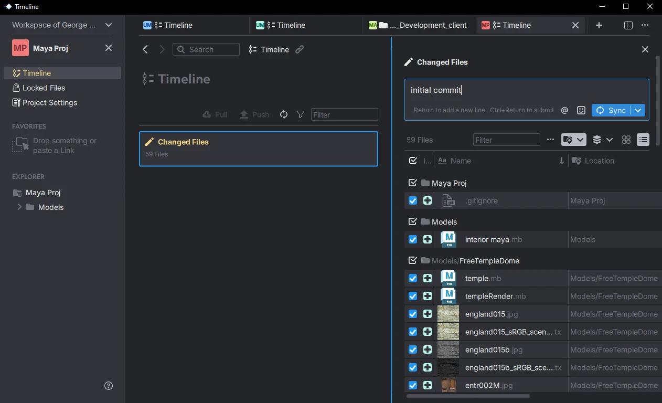
Task: Focus the Search field in header
Action: (x=206, y=49)
